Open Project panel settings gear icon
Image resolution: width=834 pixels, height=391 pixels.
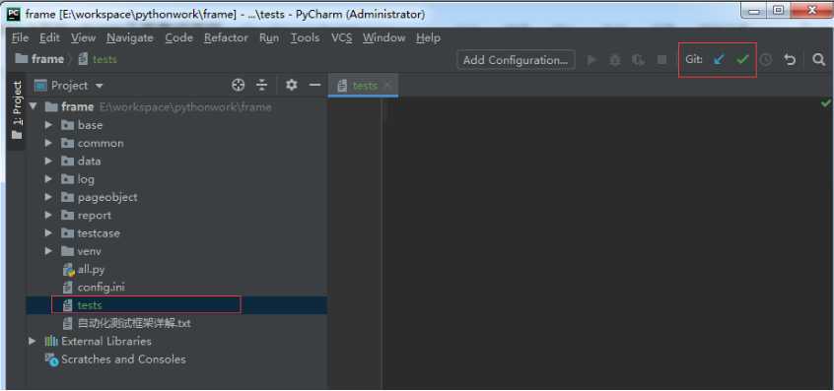click(291, 85)
